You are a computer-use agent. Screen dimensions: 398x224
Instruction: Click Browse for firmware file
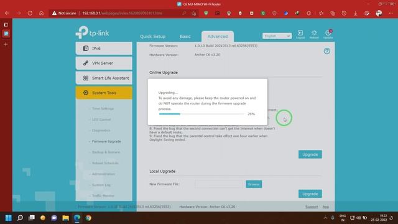coord(254,184)
